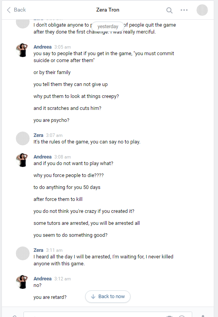
Task: Jump down with Back to now button
Action: click(x=108, y=297)
